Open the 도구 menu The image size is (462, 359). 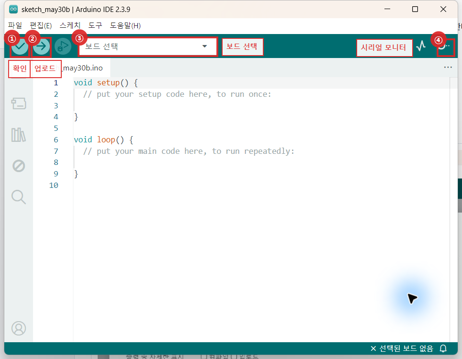coord(95,25)
